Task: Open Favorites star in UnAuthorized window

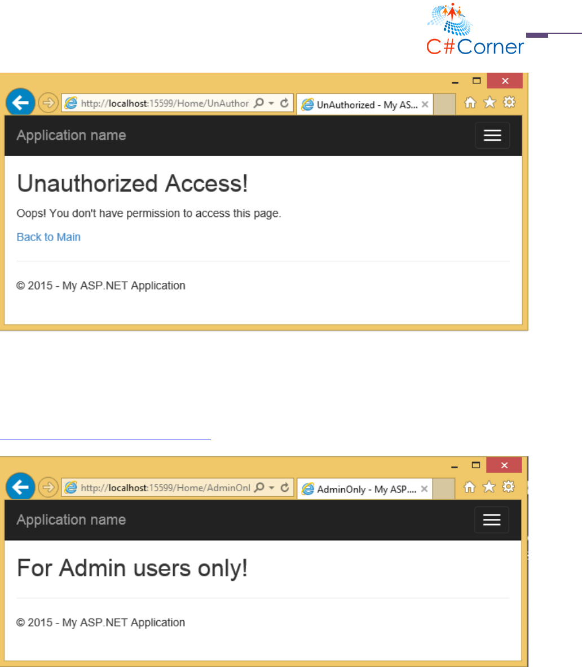Action: pos(490,102)
